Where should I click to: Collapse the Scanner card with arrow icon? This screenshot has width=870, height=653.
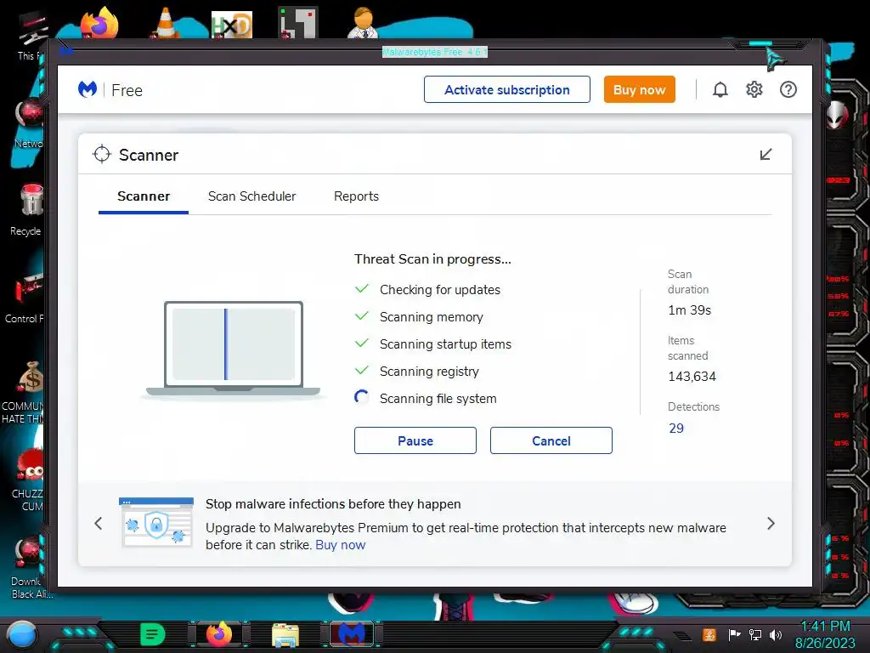tap(765, 155)
